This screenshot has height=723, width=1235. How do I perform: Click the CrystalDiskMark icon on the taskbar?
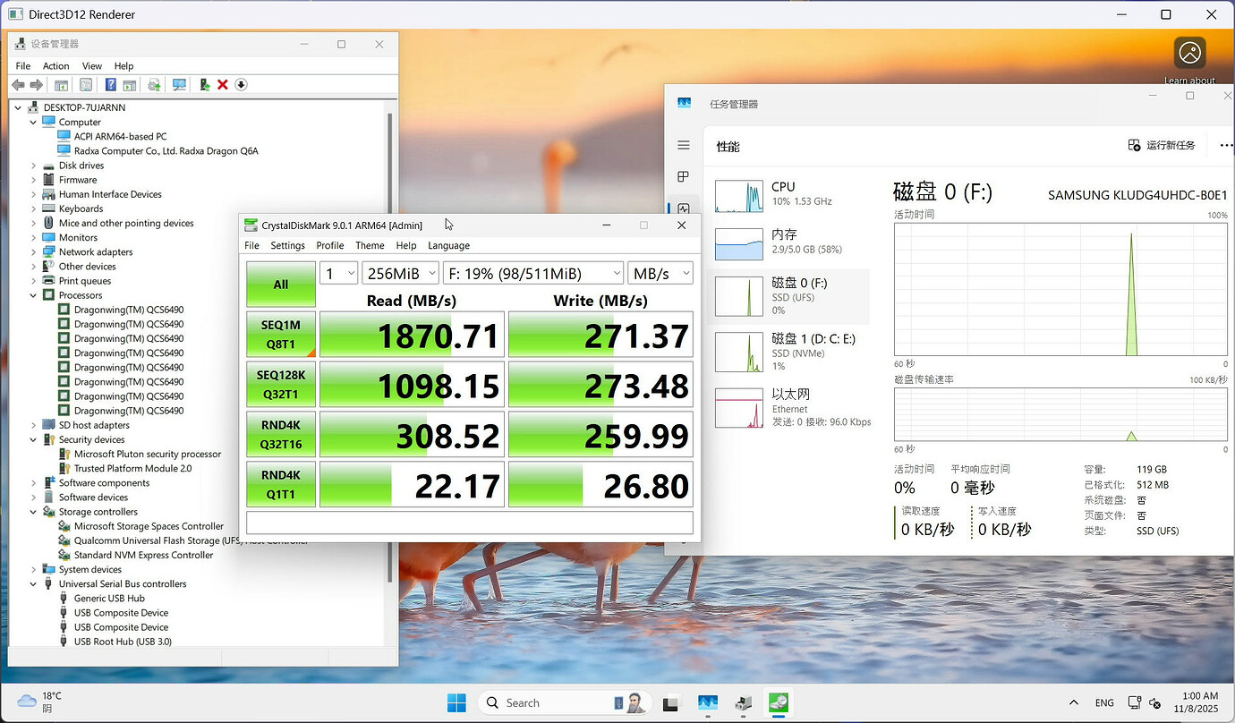pyautogui.click(x=779, y=703)
